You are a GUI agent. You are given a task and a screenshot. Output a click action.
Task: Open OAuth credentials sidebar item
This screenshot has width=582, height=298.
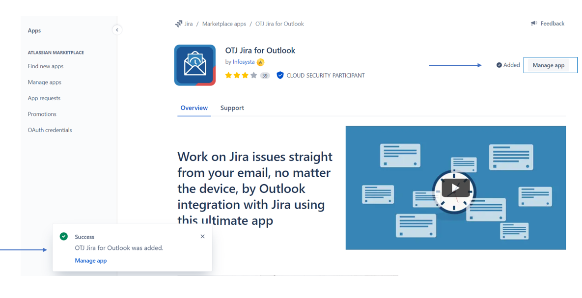coord(50,130)
